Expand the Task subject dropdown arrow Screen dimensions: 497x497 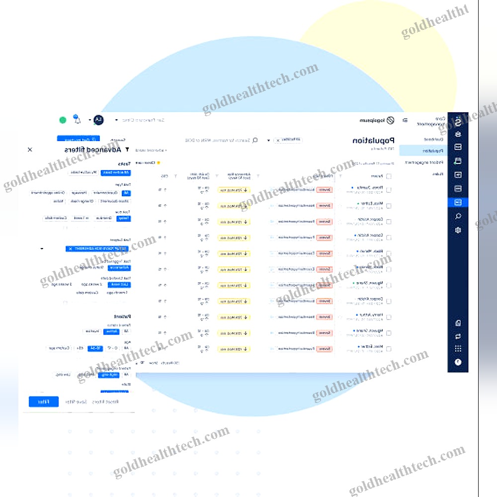pos(42,248)
